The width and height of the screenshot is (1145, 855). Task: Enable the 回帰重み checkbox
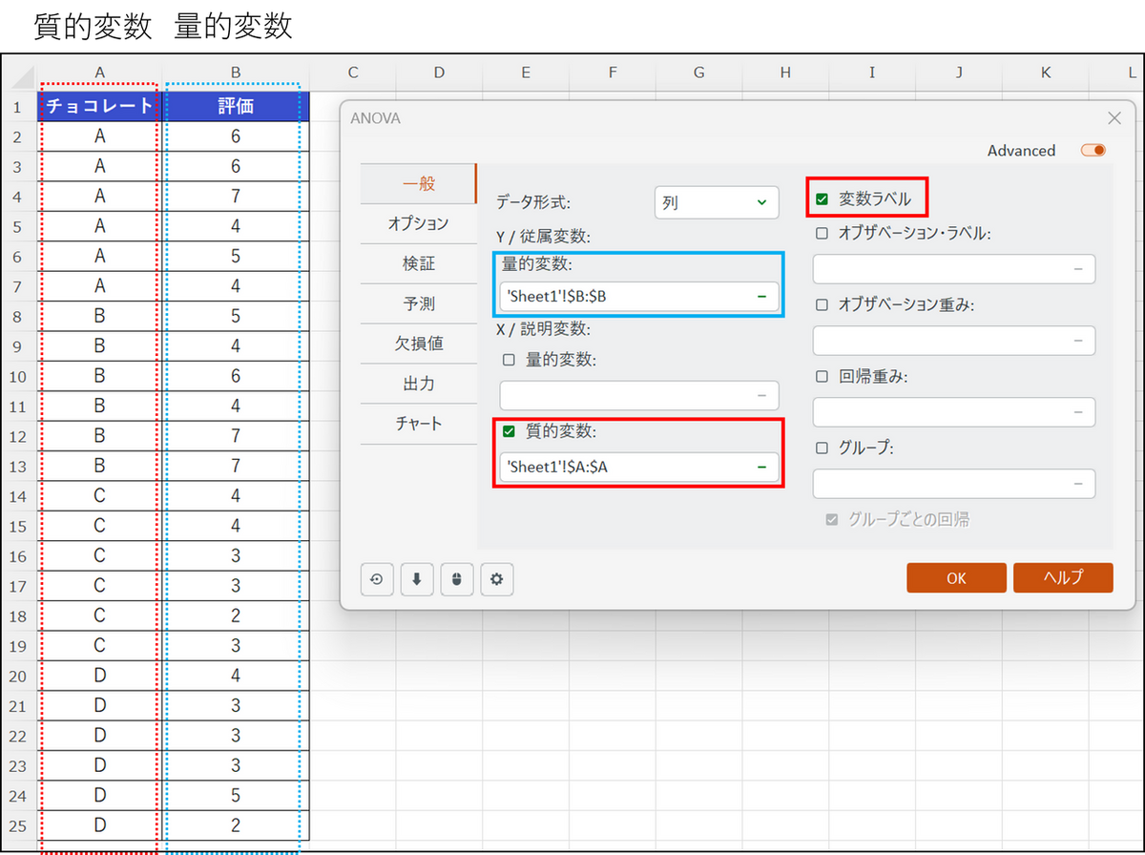(x=822, y=376)
